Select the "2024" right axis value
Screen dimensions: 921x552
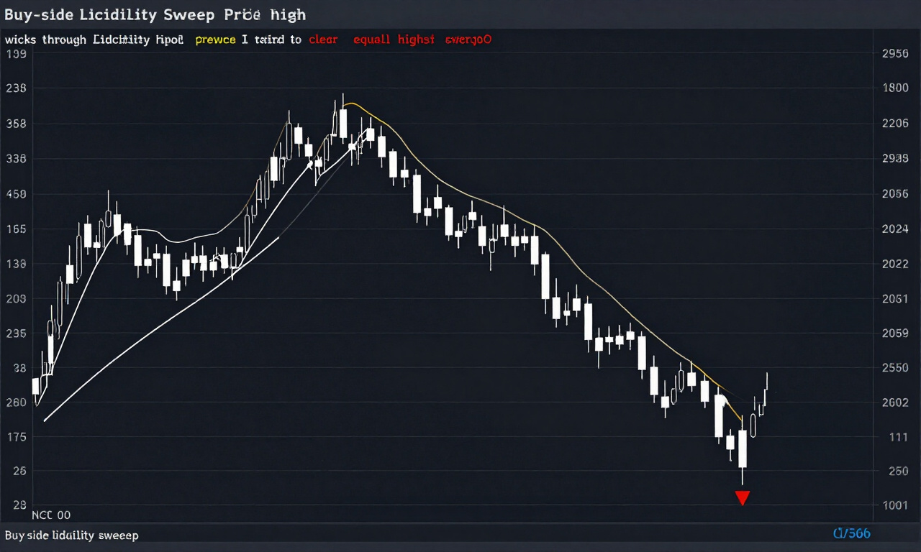(895, 229)
